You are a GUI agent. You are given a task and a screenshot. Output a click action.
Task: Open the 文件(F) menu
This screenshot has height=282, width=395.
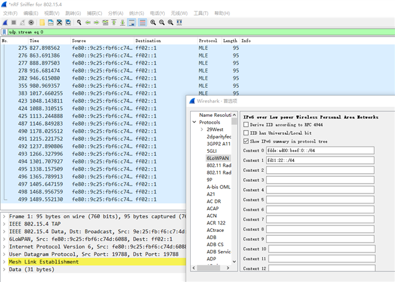tap(10, 13)
